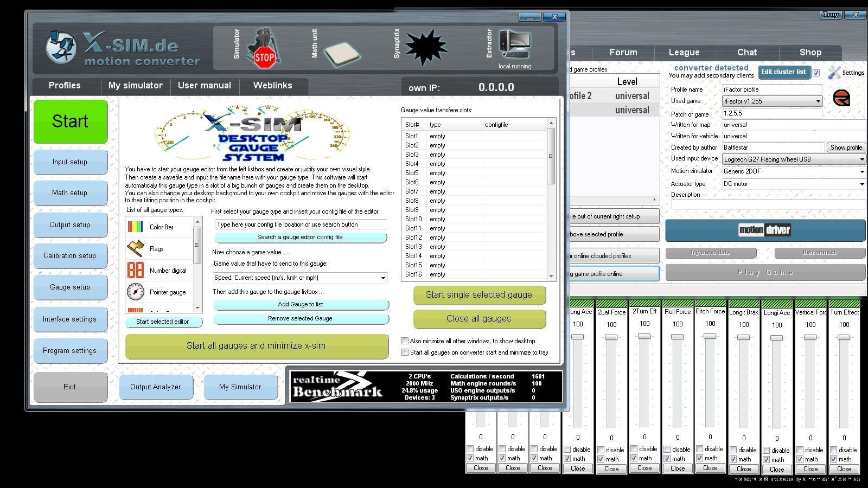Select the Number digital gauge type

[159, 271]
